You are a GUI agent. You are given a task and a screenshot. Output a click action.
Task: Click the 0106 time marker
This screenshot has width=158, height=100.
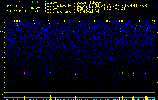coord(92,21)
